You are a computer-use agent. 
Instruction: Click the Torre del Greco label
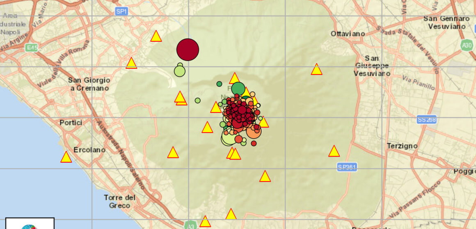coord(119,202)
